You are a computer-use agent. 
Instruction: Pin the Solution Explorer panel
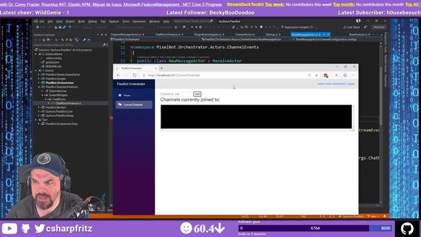point(102,35)
